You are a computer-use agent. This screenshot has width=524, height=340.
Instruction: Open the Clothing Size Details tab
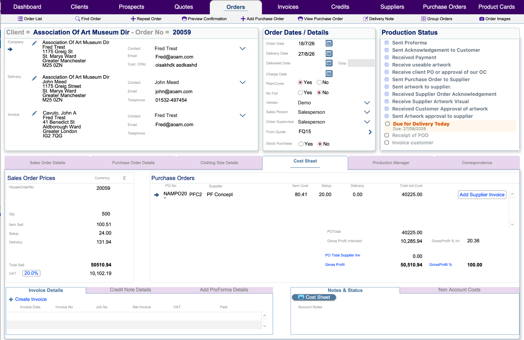click(x=219, y=163)
